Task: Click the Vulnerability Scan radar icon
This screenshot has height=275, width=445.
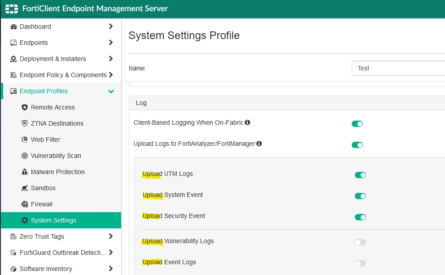Action: [25, 156]
